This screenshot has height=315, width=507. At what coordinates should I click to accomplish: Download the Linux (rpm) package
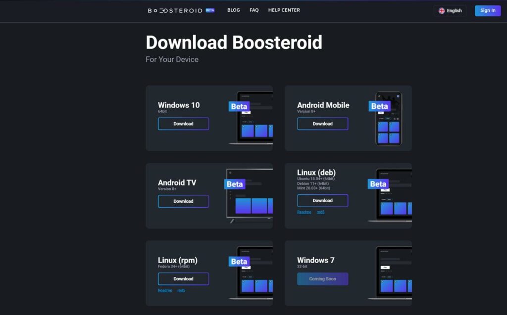click(183, 279)
